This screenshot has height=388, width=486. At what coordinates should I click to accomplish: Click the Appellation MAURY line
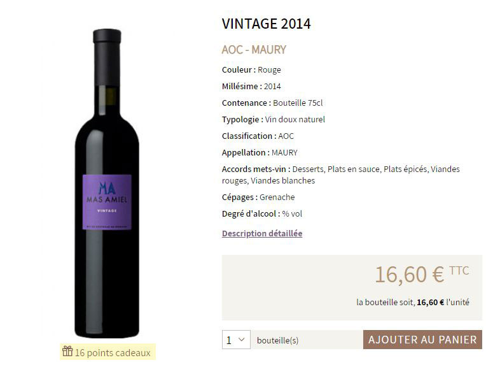click(x=260, y=153)
